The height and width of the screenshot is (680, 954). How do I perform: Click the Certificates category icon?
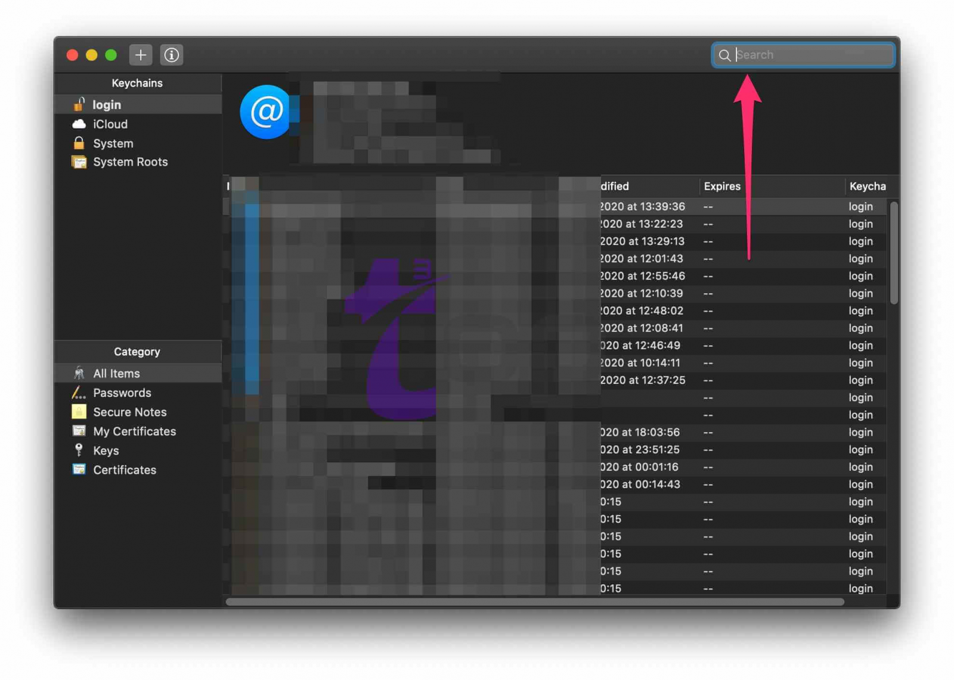click(79, 470)
